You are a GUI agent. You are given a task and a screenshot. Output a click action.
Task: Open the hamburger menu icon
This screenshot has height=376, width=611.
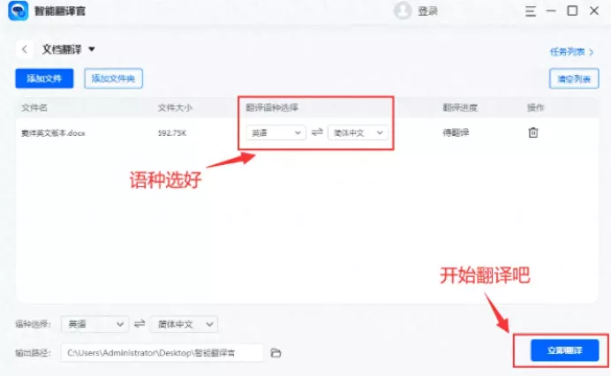(x=530, y=11)
